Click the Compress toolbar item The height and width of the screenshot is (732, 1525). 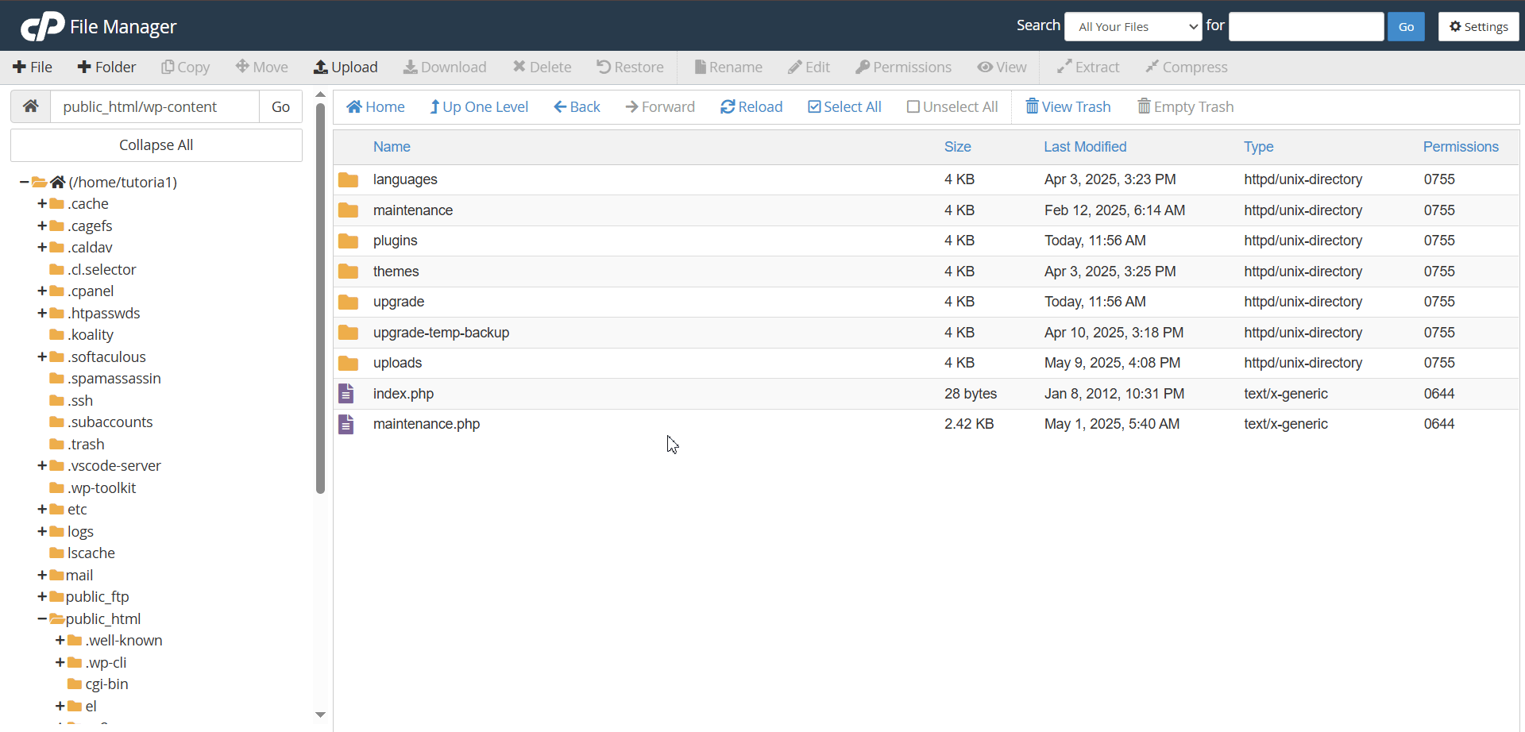[1187, 67]
